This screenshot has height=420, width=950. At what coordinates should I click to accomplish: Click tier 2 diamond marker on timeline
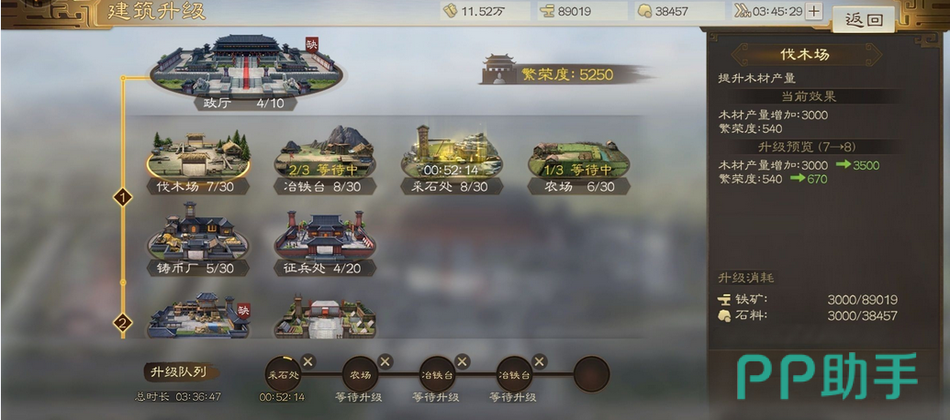pos(123,323)
